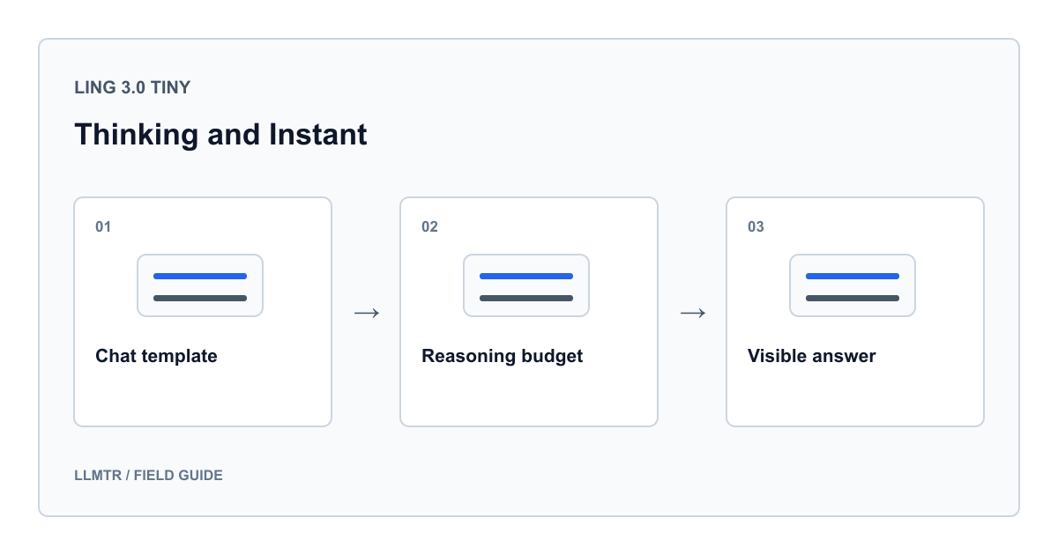Viewport: 1058px width, 555px height.
Task: Click the 01 step number
Action: 103,226
